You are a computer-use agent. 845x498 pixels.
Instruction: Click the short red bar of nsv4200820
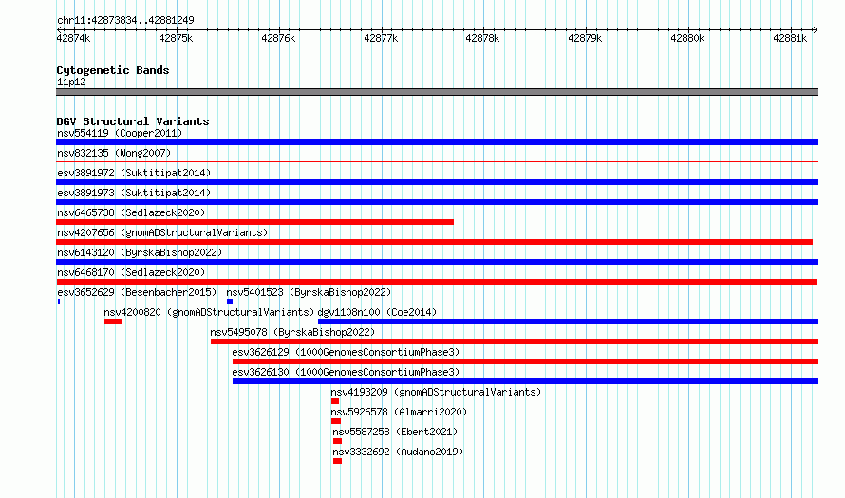[x=114, y=322]
